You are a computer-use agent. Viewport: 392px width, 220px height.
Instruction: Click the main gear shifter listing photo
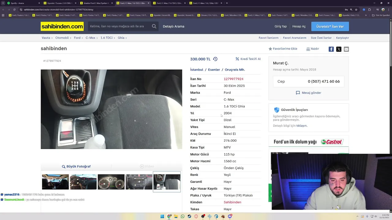111,109
